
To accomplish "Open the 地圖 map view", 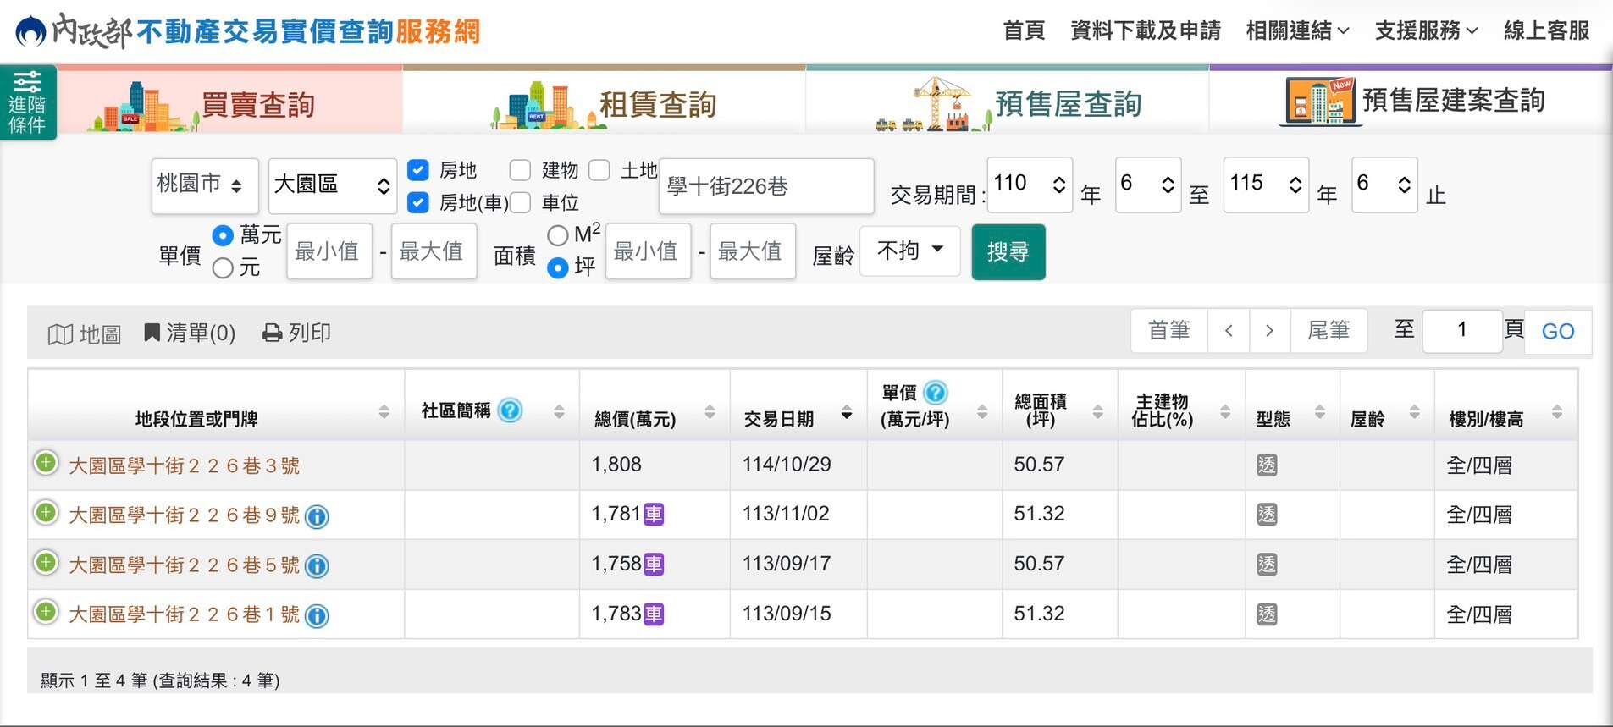I will pyautogui.click(x=85, y=333).
